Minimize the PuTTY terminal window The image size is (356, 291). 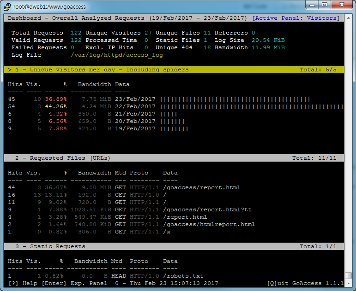[x=312, y=5]
